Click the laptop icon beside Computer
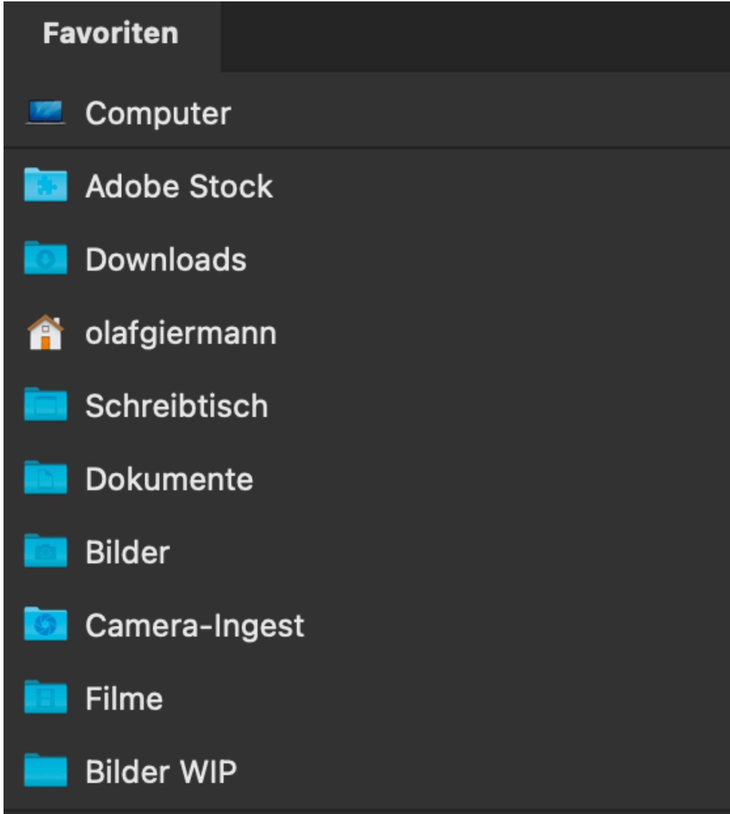This screenshot has width=730, height=814. (x=45, y=113)
